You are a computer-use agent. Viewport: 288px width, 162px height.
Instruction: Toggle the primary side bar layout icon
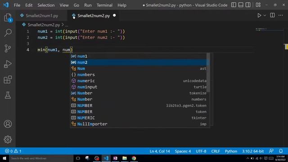pos(234,5)
